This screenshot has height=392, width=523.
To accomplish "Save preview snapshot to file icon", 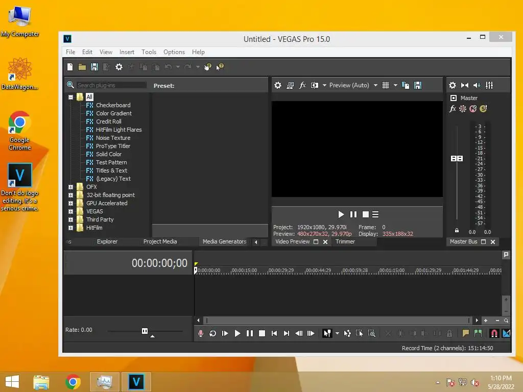I will point(418,85).
